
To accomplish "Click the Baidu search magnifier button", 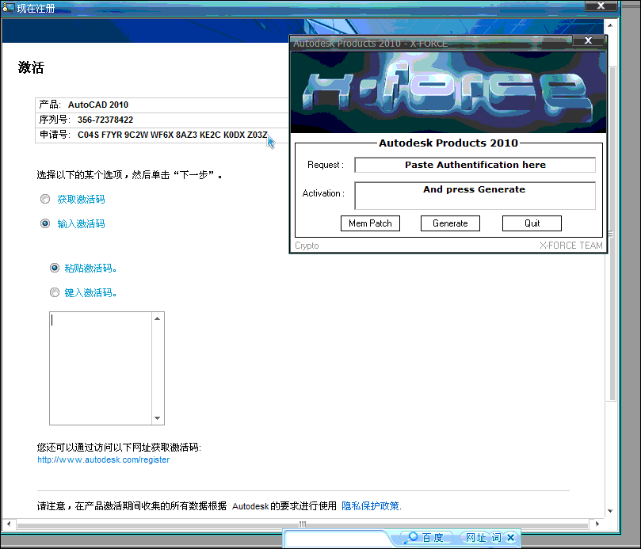I will (412, 538).
